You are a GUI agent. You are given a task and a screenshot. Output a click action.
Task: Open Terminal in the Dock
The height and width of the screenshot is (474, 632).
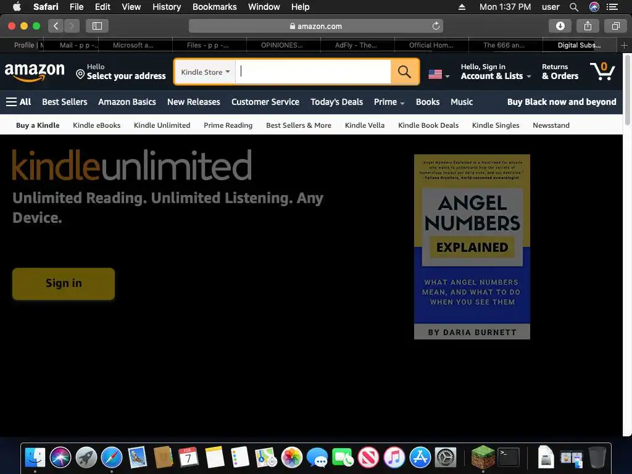point(509,457)
